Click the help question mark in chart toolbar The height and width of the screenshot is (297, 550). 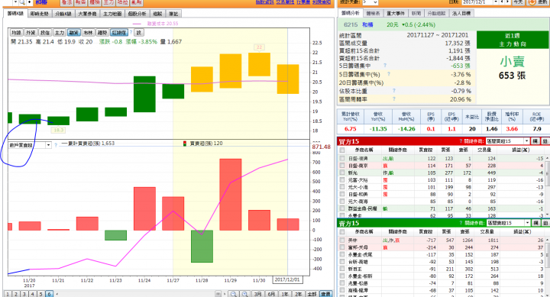pos(131,32)
